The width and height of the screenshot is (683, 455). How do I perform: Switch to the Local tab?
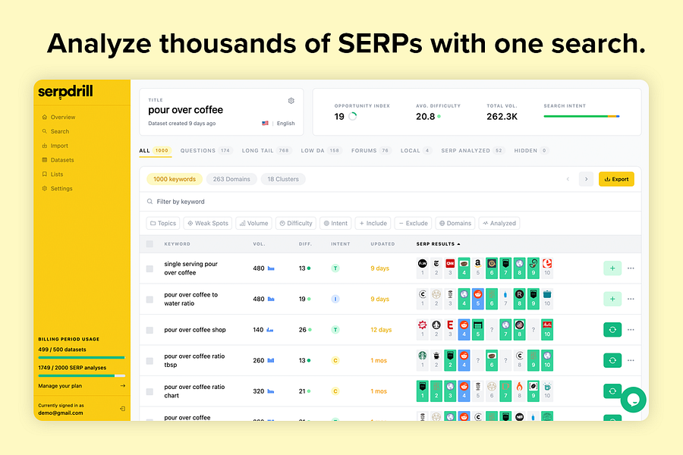click(x=416, y=151)
